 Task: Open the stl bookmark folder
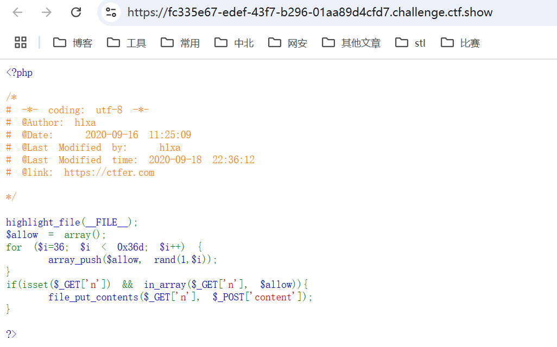click(410, 43)
